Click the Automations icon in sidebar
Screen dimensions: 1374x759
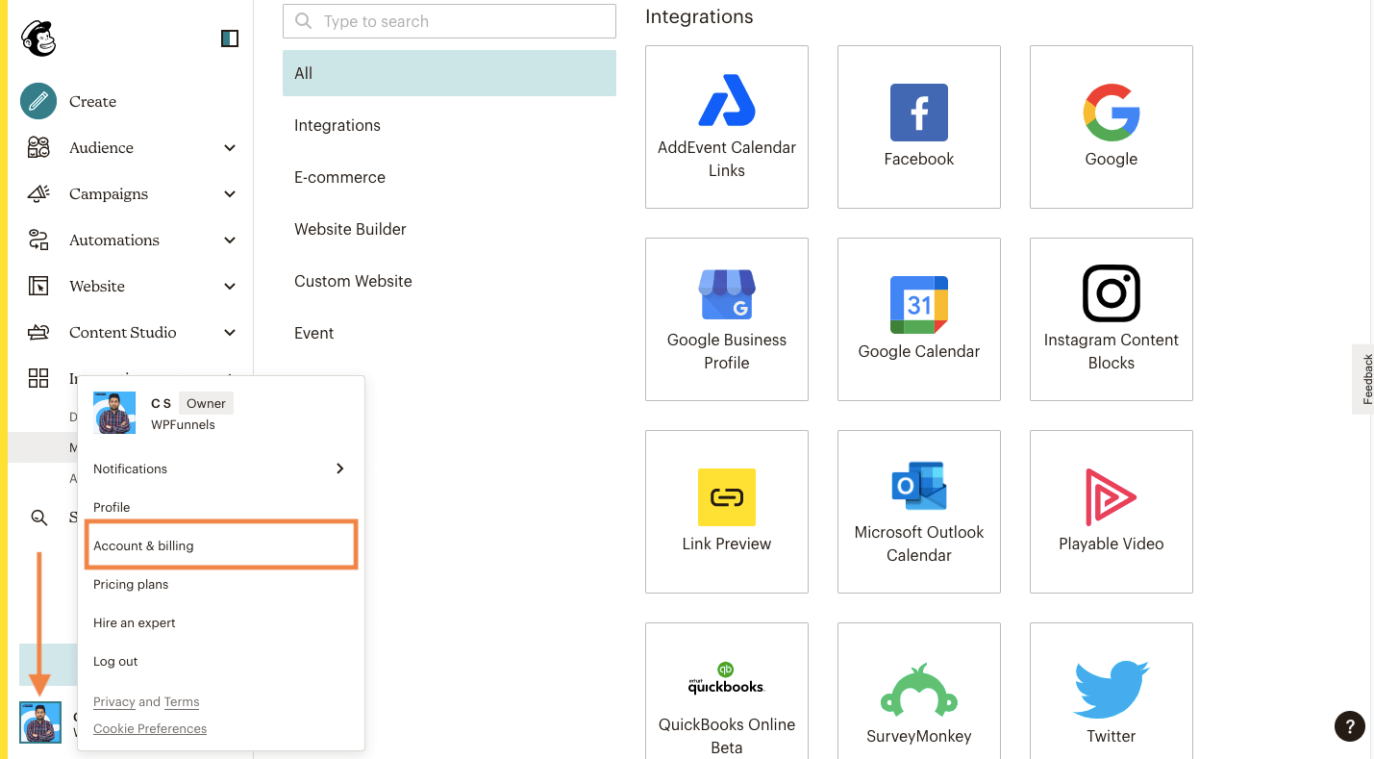point(38,240)
